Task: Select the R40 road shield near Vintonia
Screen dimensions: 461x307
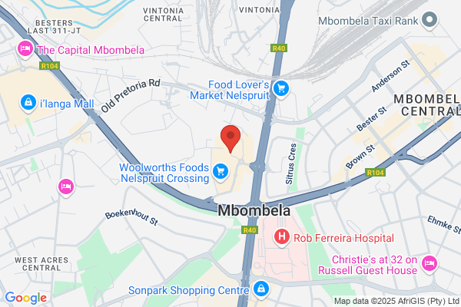Action: (279, 48)
